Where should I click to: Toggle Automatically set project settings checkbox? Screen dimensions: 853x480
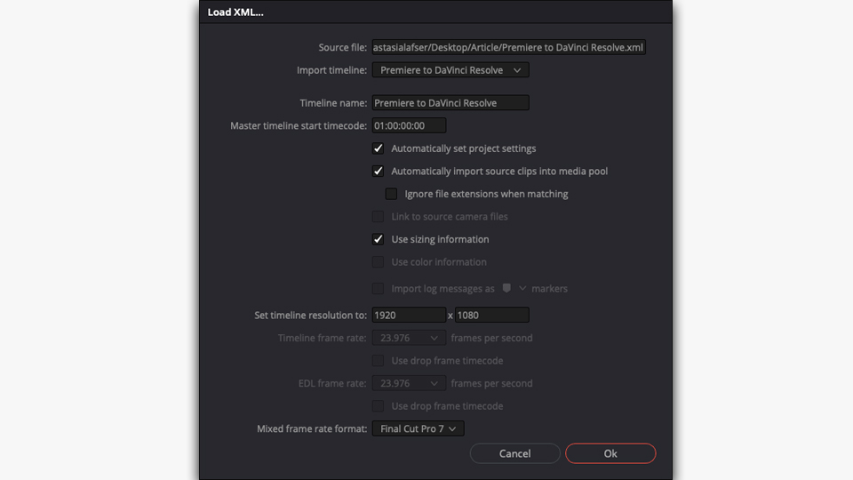coord(379,148)
